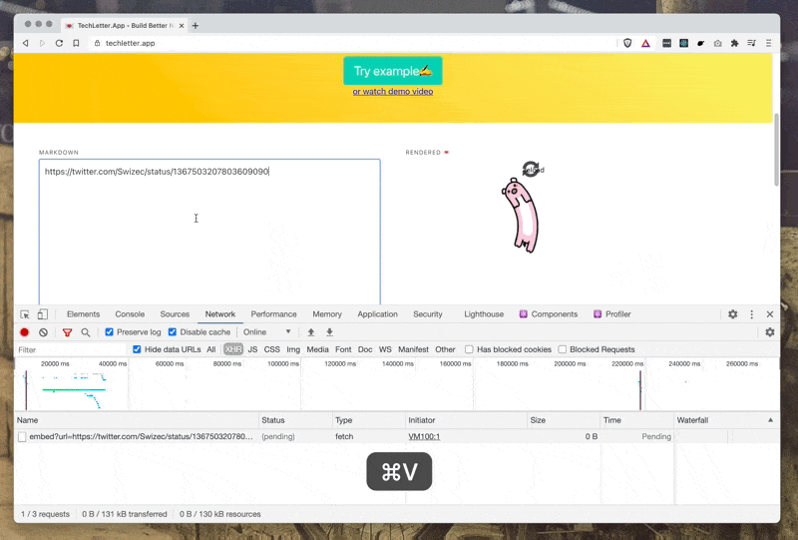Open the Performance tab
The height and width of the screenshot is (540, 798).
tap(273, 314)
